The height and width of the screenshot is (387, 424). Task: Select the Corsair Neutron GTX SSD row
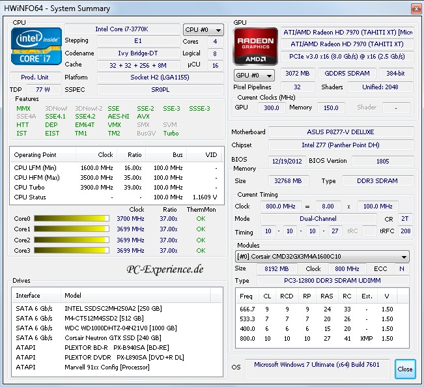click(x=117, y=337)
